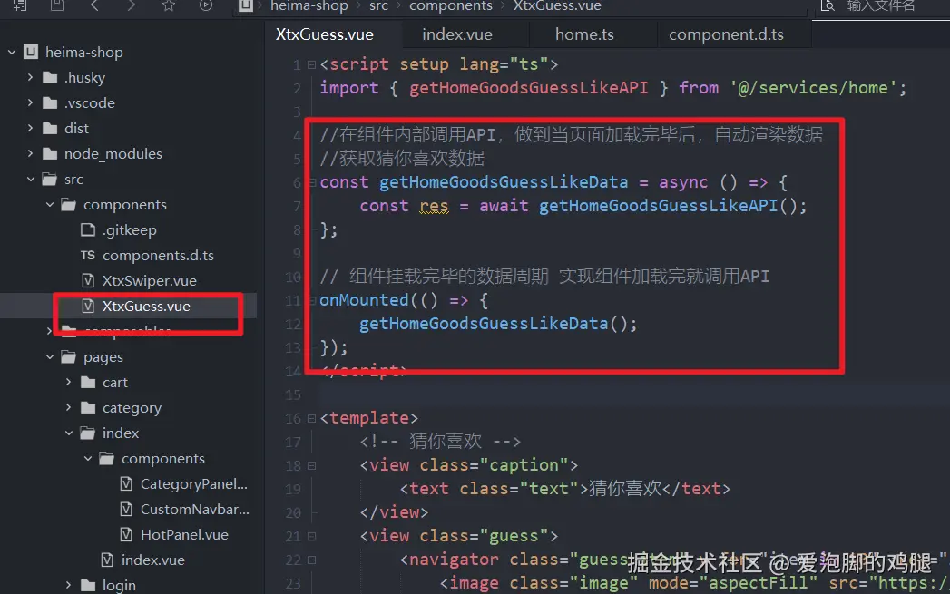Click the heima-shop breadcrumb segment
This screenshot has width=950, height=594.
[309, 6]
